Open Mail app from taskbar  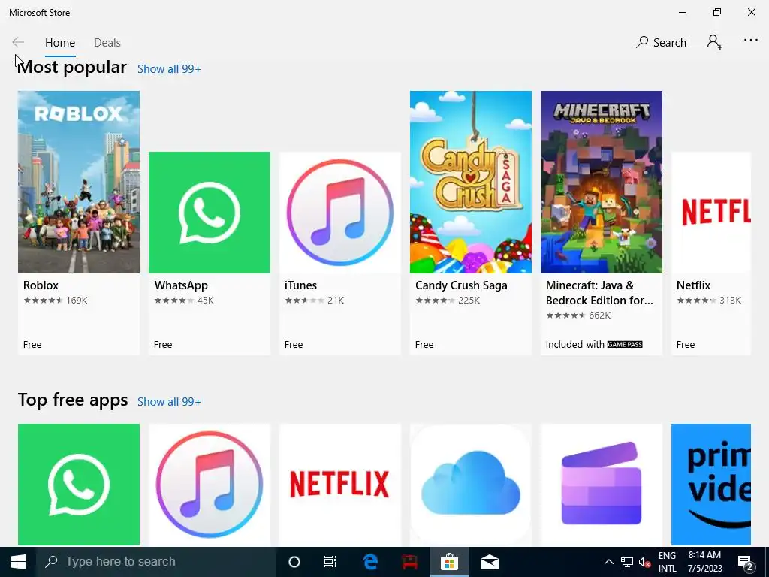pyautogui.click(x=489, y=562)
